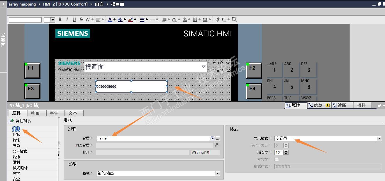
Task: Click the format painter icon
Action: pos(217,20)
